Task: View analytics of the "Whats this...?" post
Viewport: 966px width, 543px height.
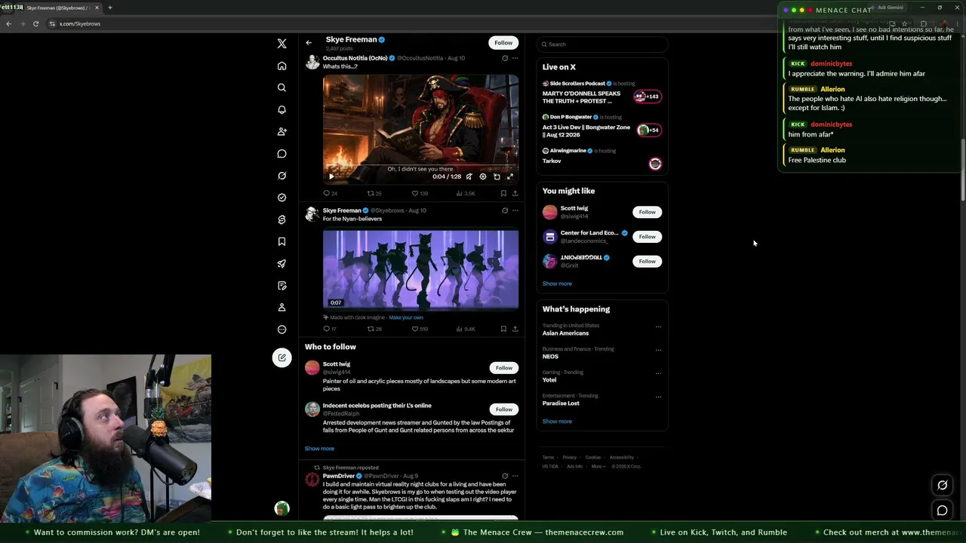Action: (x=466, y=193)
